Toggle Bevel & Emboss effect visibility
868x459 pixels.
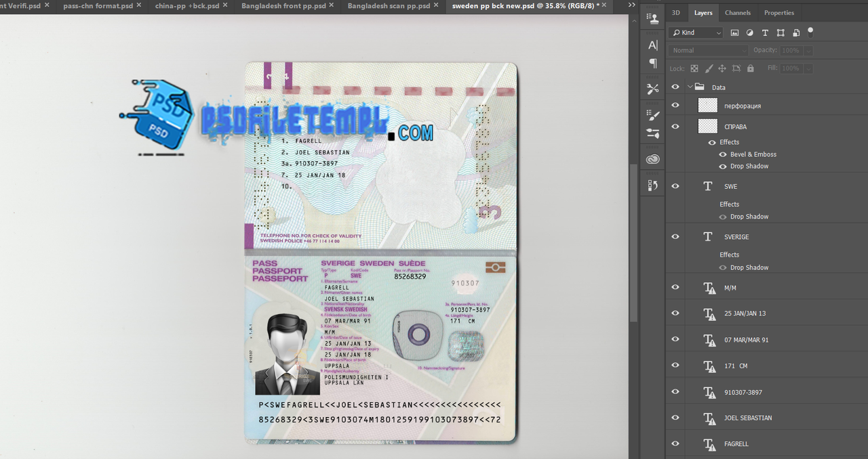tap(723, 154)
